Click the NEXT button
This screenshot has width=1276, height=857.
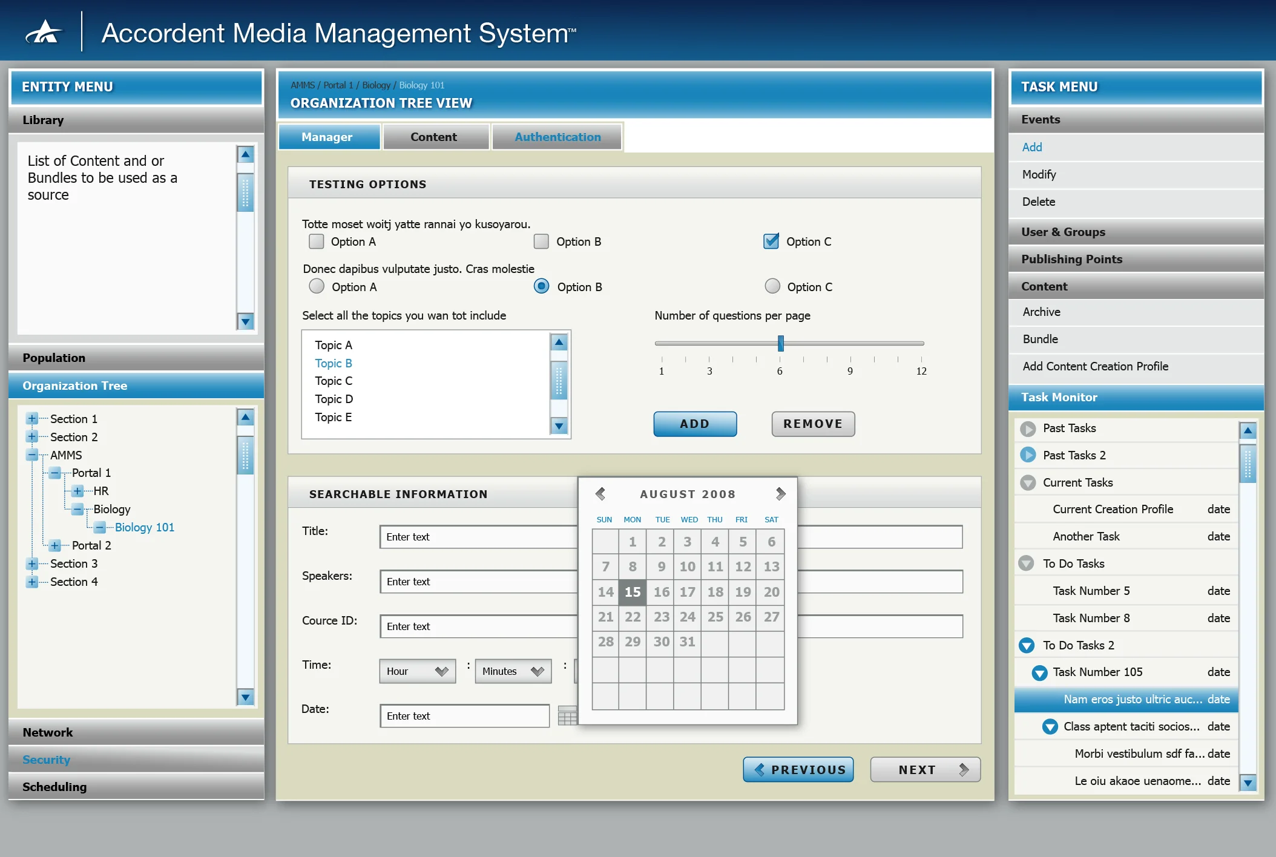click(x=925, y=769)
